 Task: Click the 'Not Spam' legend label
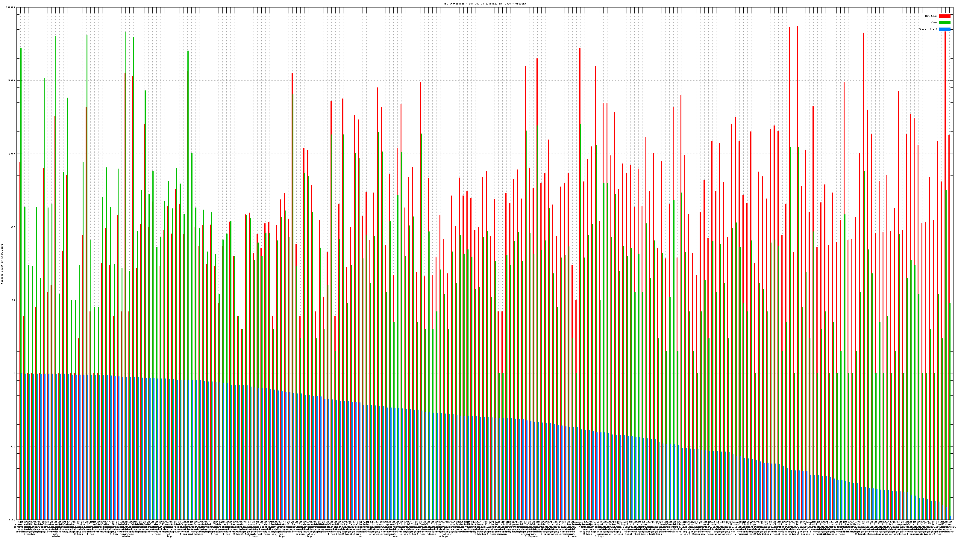[931, 16]
